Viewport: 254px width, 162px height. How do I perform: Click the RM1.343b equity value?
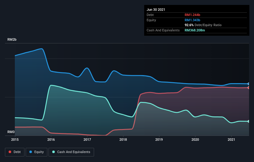pos(192,20)
